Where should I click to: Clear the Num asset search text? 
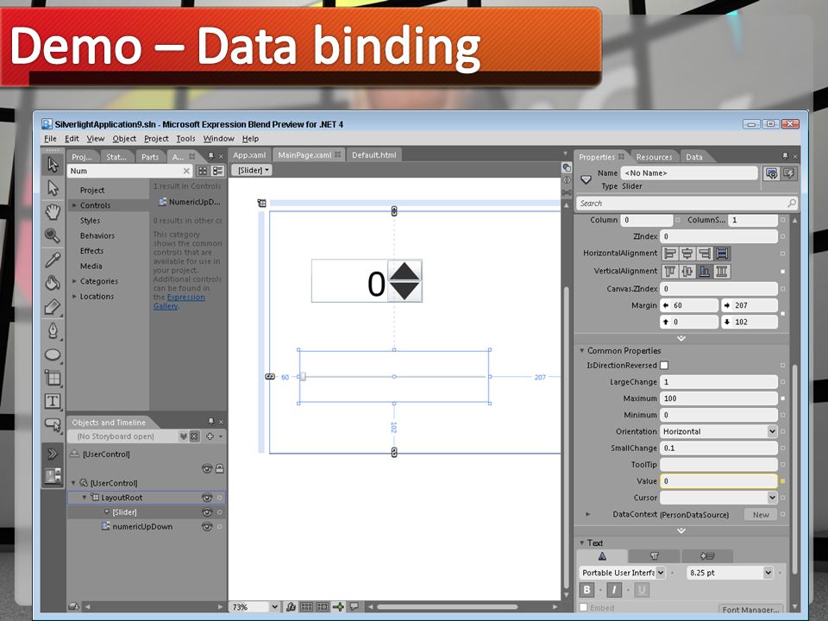(x=186, y=171)
